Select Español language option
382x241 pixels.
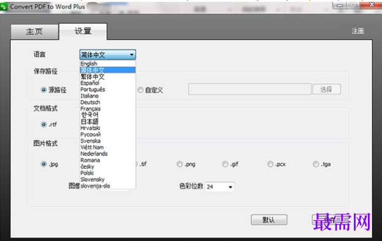[108, 83]
